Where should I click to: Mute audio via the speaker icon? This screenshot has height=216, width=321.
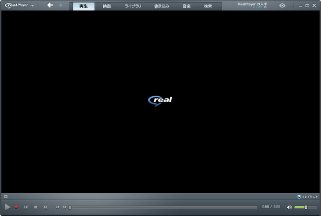tap(289, 208)
